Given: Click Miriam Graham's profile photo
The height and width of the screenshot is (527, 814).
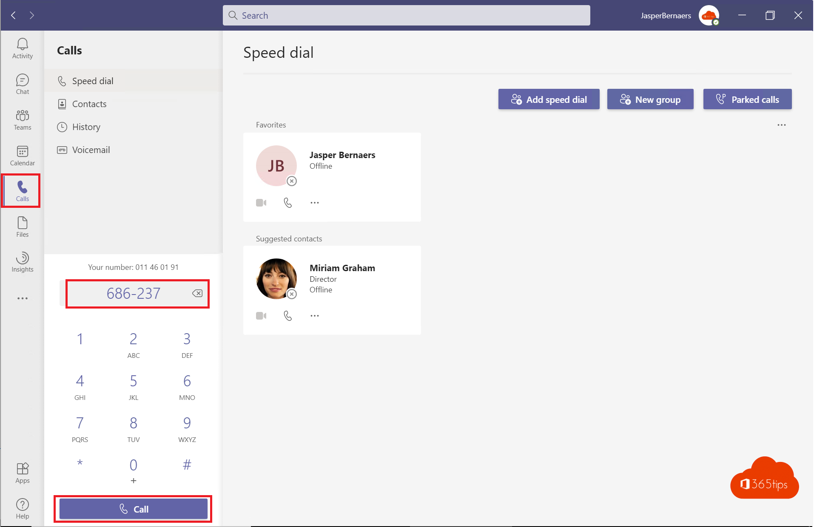Looking at the screenshot, I should coord(276,279).
